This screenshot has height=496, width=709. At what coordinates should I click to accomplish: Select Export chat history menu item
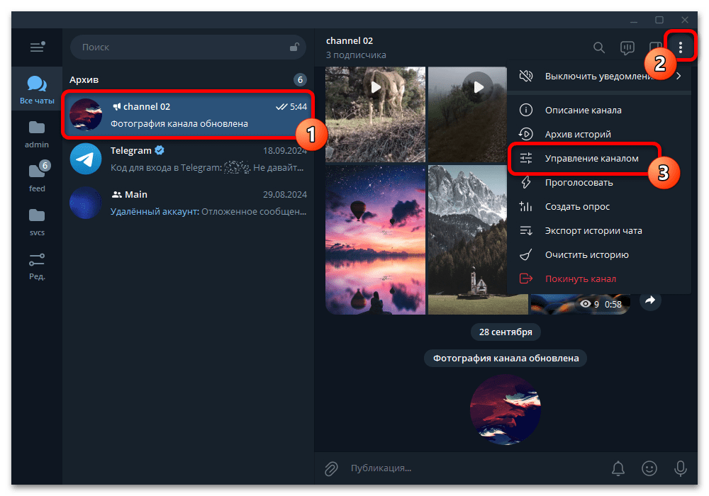click(x=598, y=230)
